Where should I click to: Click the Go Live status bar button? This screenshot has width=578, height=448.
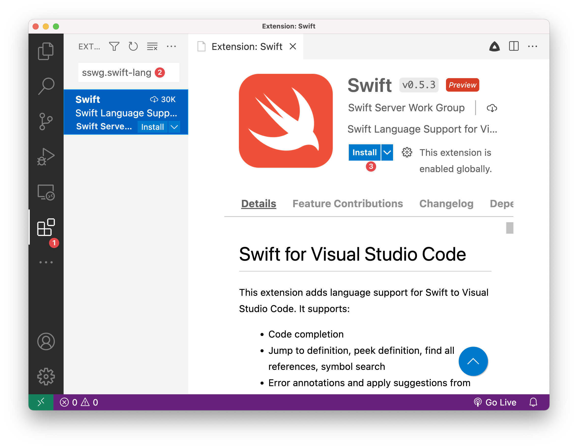(495, 402)
